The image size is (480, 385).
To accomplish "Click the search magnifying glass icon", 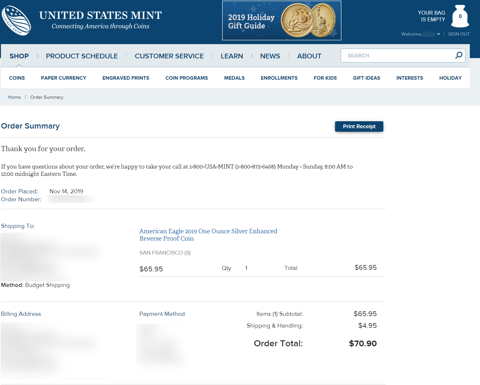I will tap(459, 55).
